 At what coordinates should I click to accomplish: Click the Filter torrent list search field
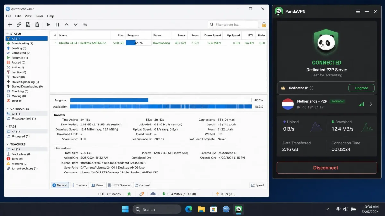pyautogui.click(x=233, y=25)
